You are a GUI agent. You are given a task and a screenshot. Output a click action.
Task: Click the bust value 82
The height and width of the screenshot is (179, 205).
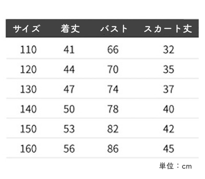[x=113, y=129]
